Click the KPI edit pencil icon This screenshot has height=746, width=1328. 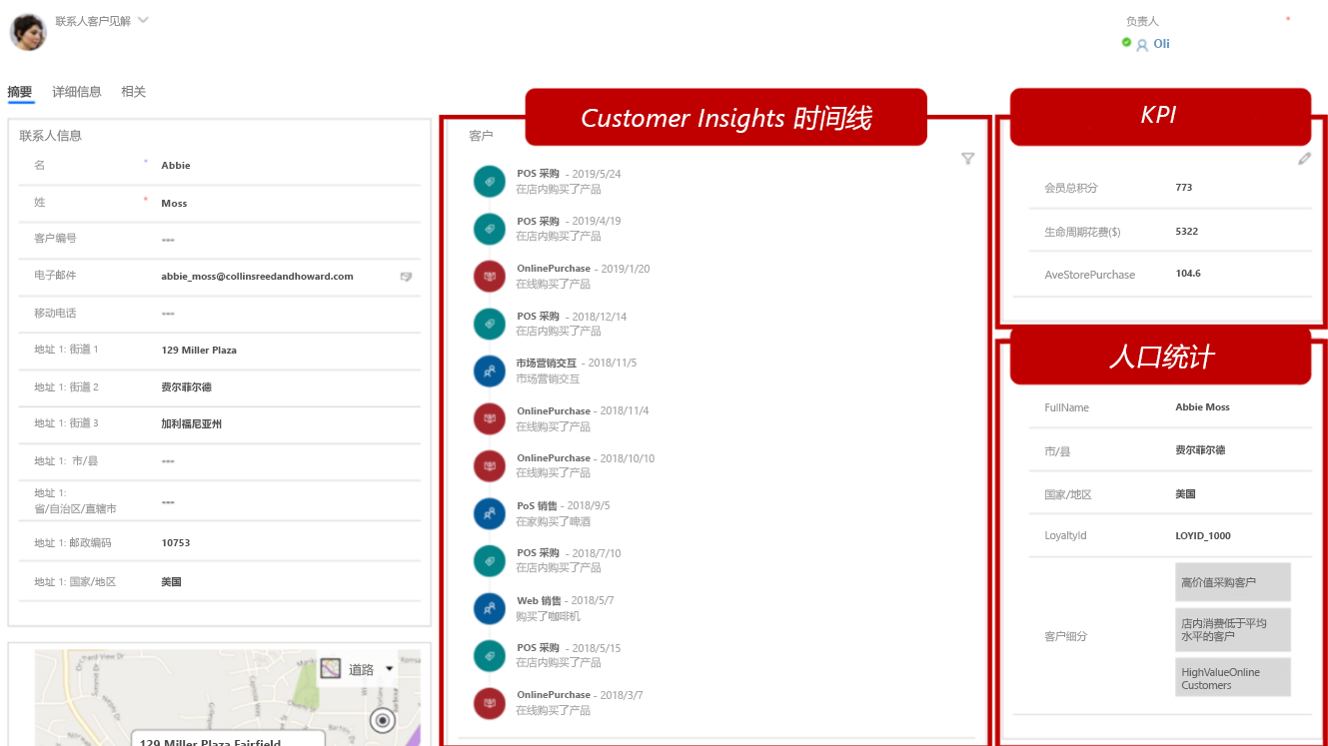1304,159
